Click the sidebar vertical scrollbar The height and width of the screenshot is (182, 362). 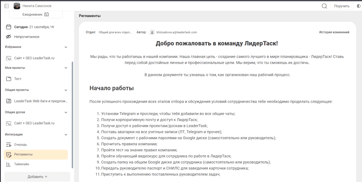click(72, 115)
